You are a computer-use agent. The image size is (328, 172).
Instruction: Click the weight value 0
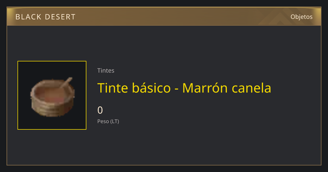pyautogui.click(x=100, y=110)
